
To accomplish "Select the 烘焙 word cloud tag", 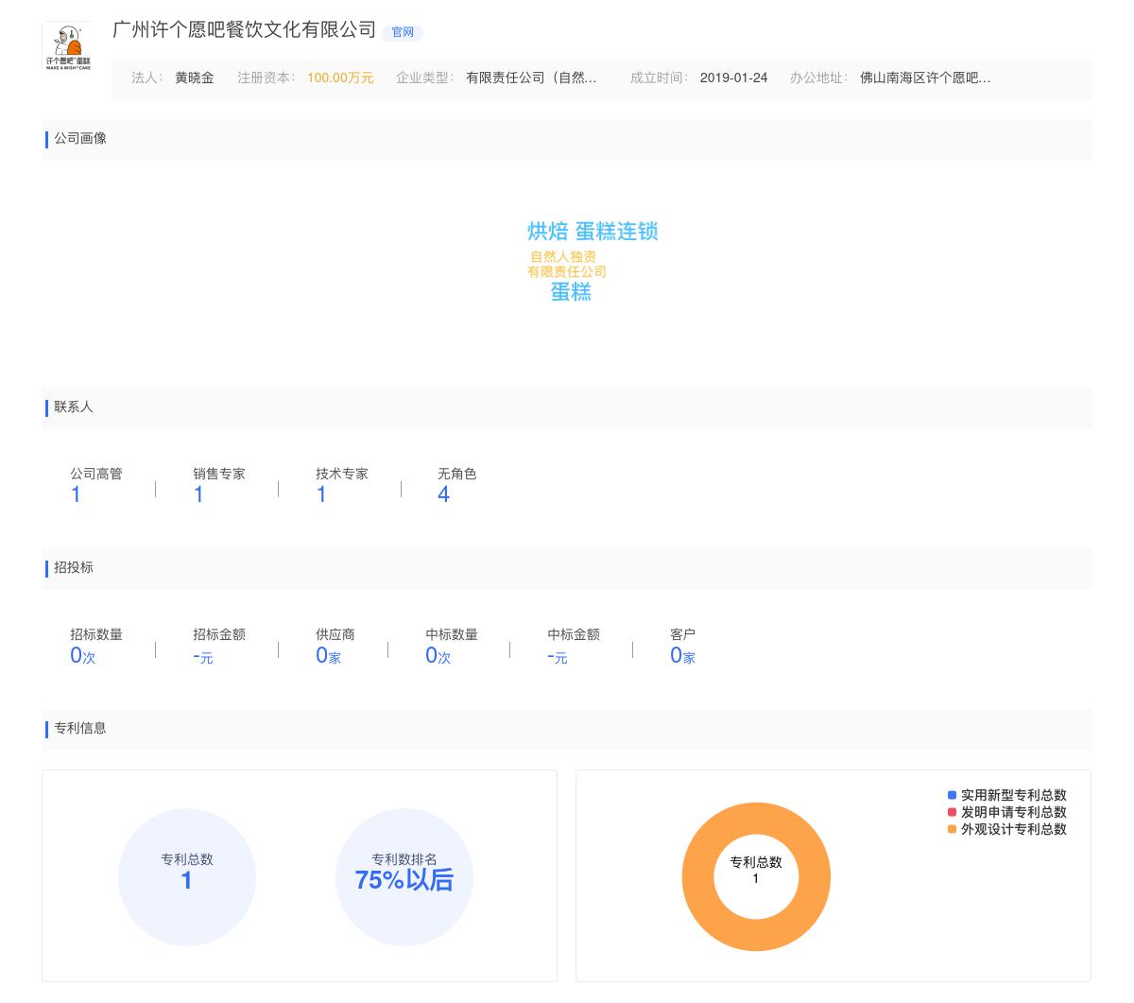I will [x=547, y=232].
